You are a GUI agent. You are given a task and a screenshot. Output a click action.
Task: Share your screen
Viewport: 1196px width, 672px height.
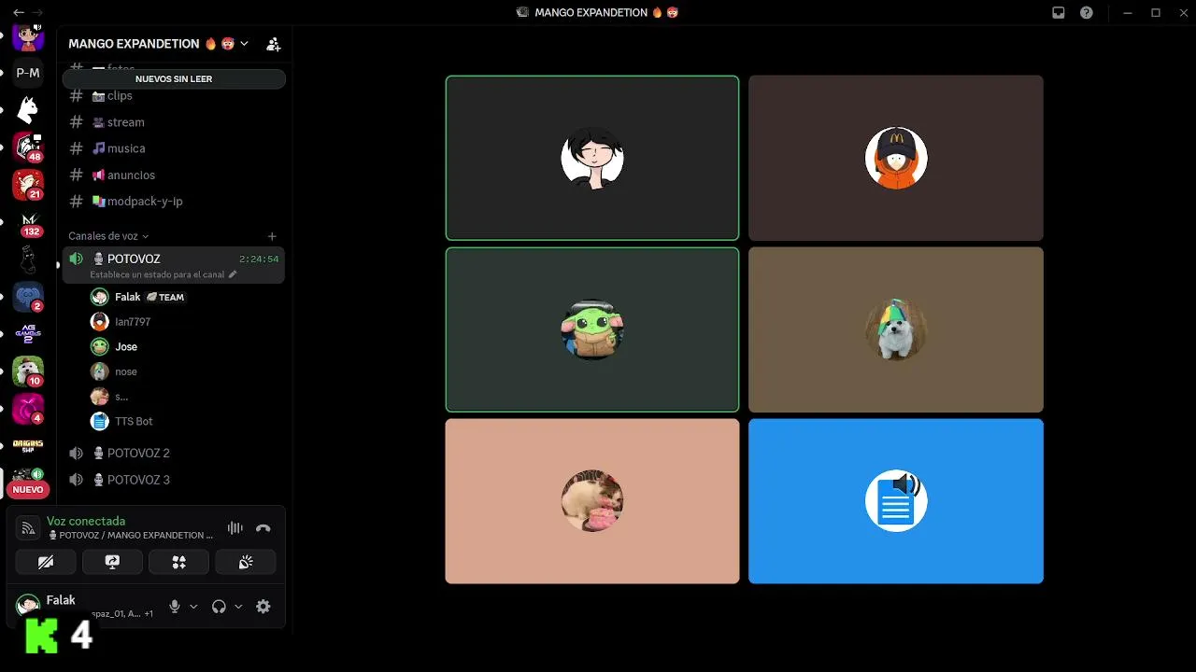click(112, 562)
